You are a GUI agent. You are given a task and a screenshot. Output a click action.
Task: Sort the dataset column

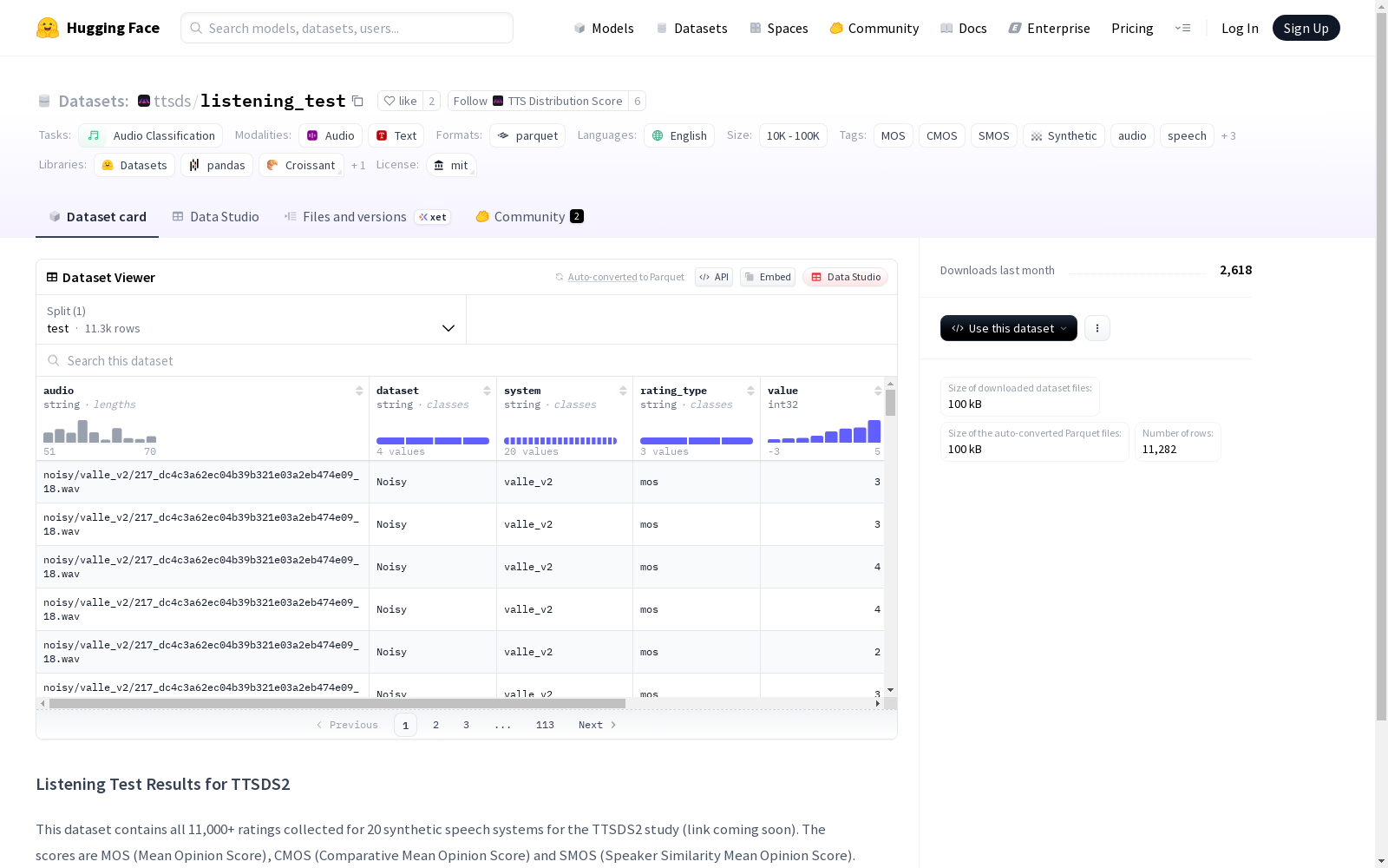(x=487, y=391)
